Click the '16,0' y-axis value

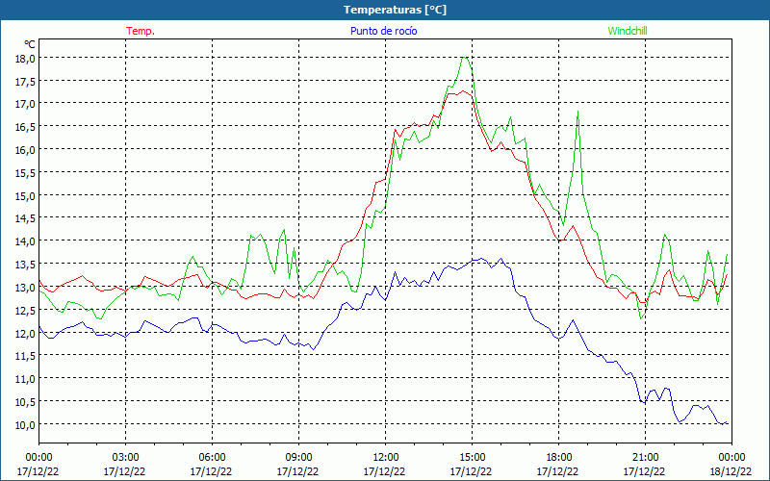coord(26,150)
